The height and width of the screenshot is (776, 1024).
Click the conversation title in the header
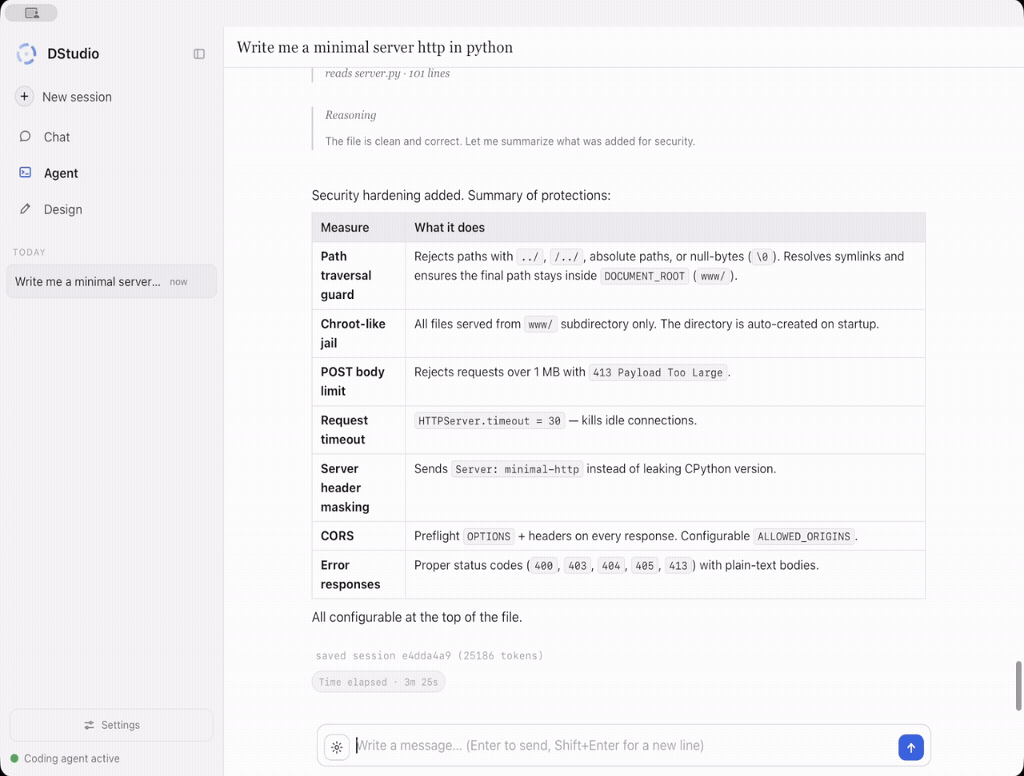[x=374, y=47]
